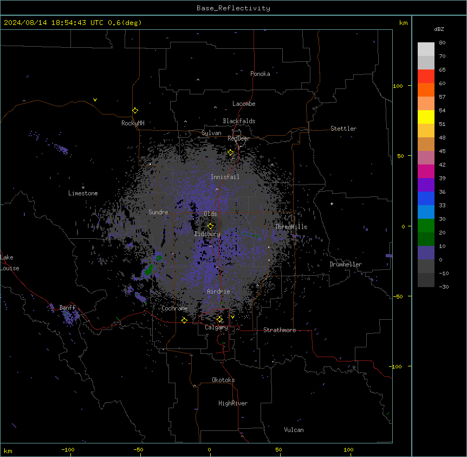Viewport: 467px width, 457px height.
Task: Click the RedDeer city label
Action: pos(238,138)
